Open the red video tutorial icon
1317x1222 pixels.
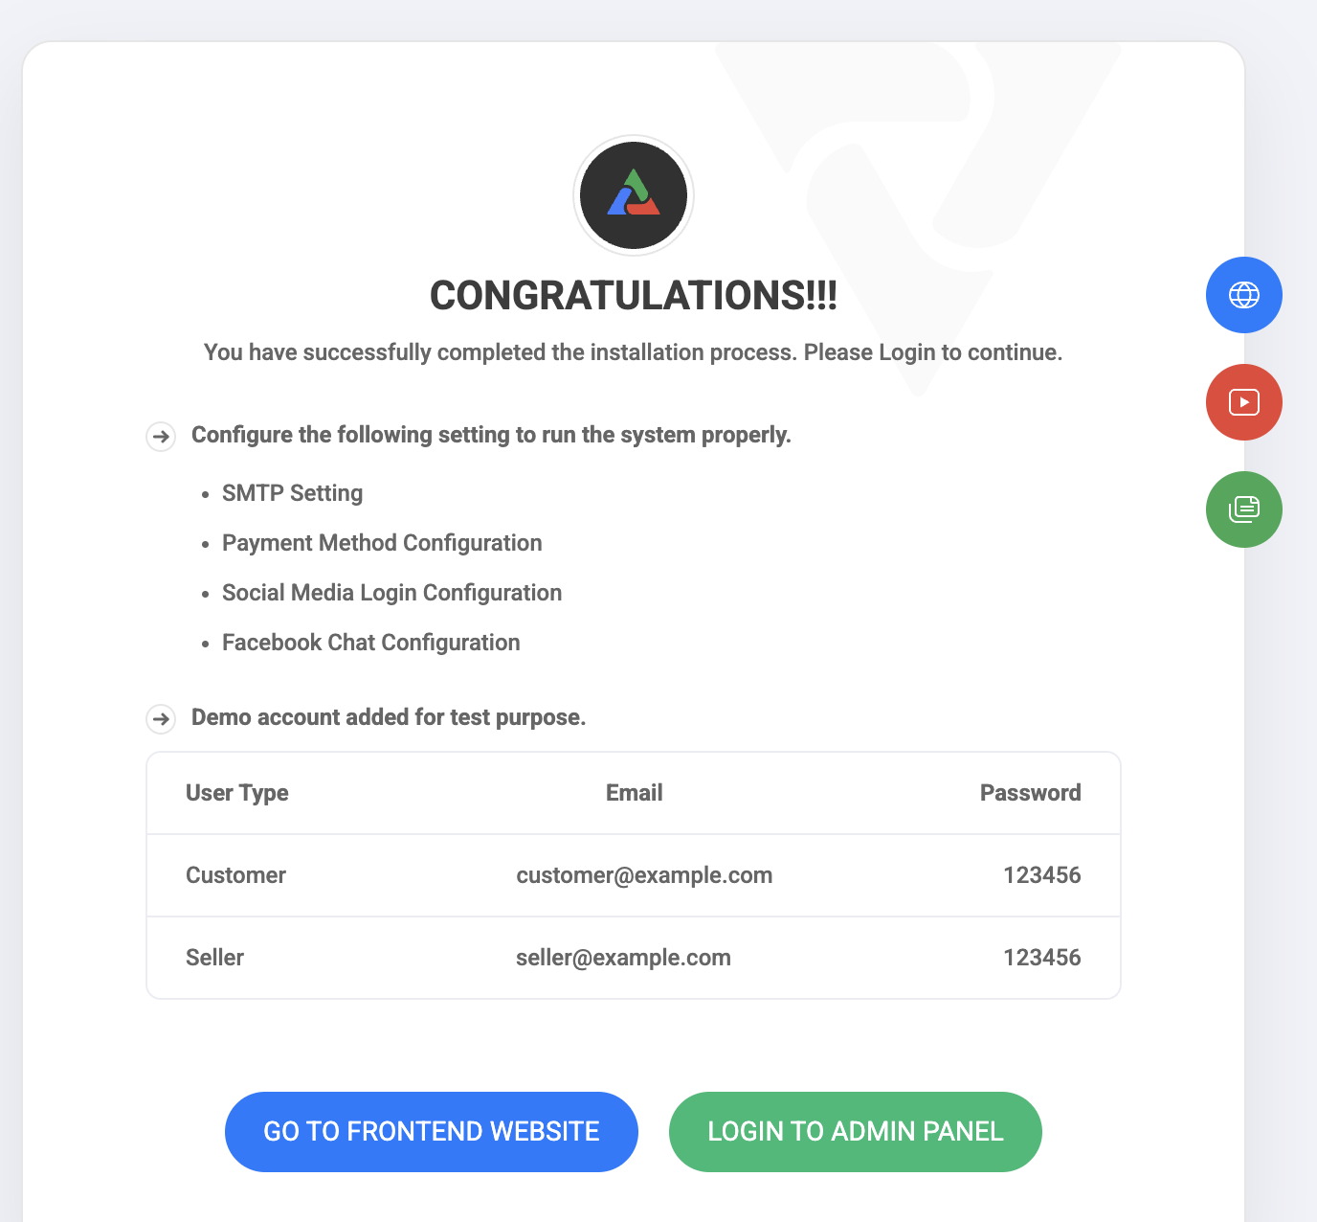(1243, 402)
